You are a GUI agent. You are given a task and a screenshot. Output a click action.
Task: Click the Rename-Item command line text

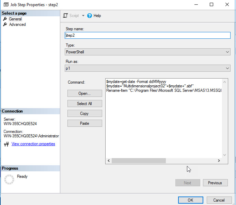(x=164, y=90)
